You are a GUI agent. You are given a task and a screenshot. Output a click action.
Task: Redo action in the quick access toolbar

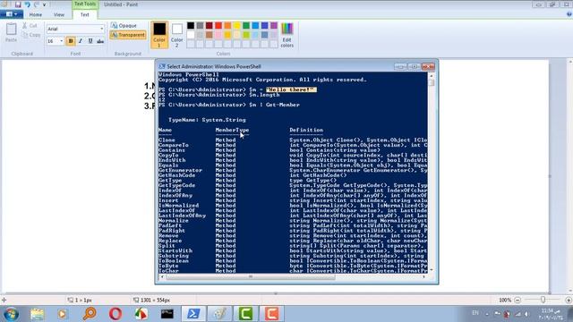pyautogui.click(x=36, y=4)
